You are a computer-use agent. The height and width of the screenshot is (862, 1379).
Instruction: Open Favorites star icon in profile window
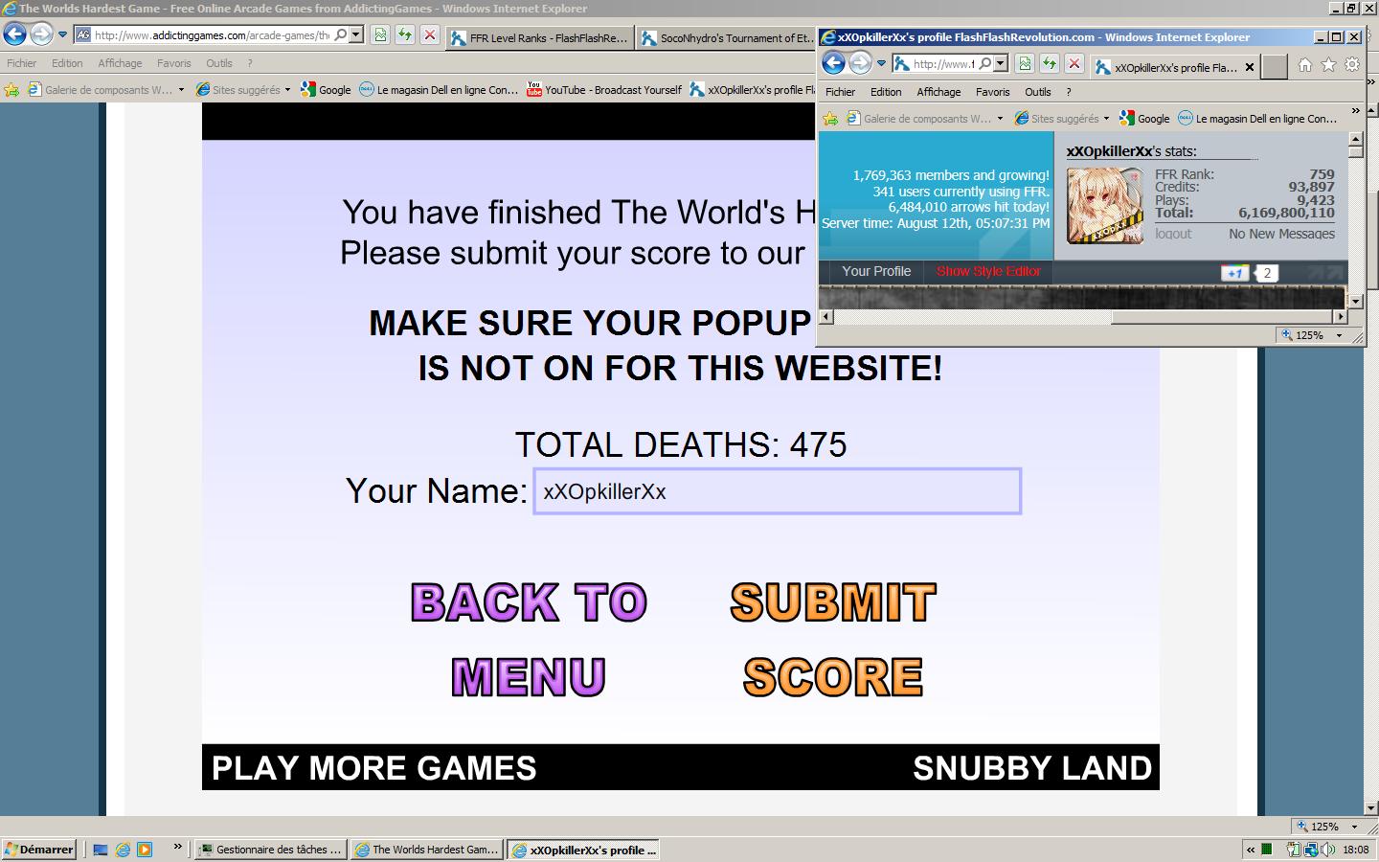pyautogui.click(x=1328, y=65)
